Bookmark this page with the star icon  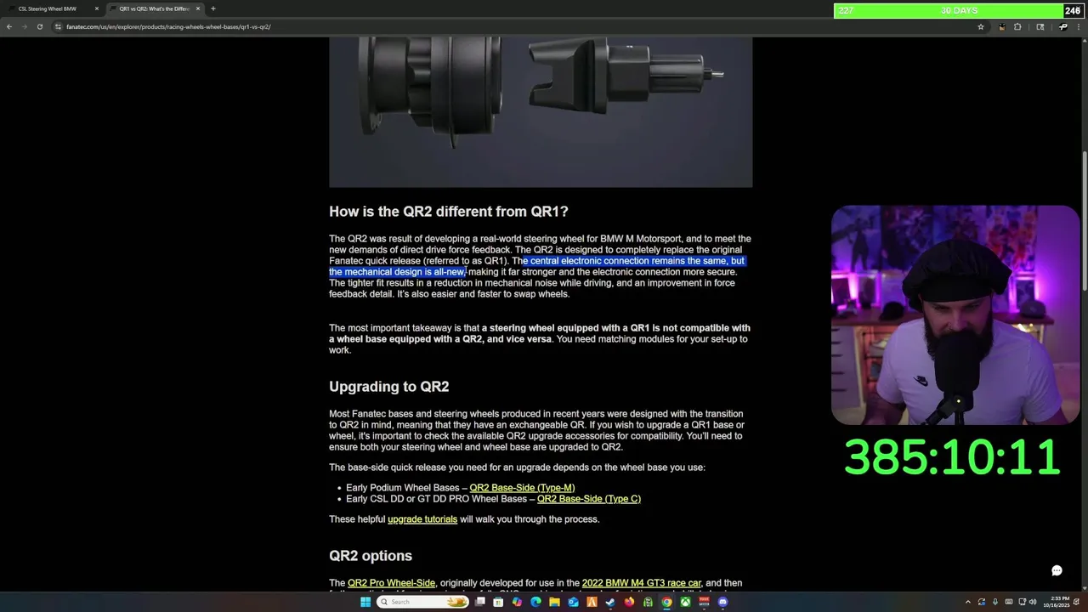[981, 27]
